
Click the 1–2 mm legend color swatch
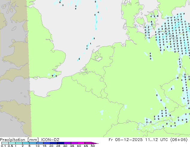pyautogui.click(x=19, y=143)
